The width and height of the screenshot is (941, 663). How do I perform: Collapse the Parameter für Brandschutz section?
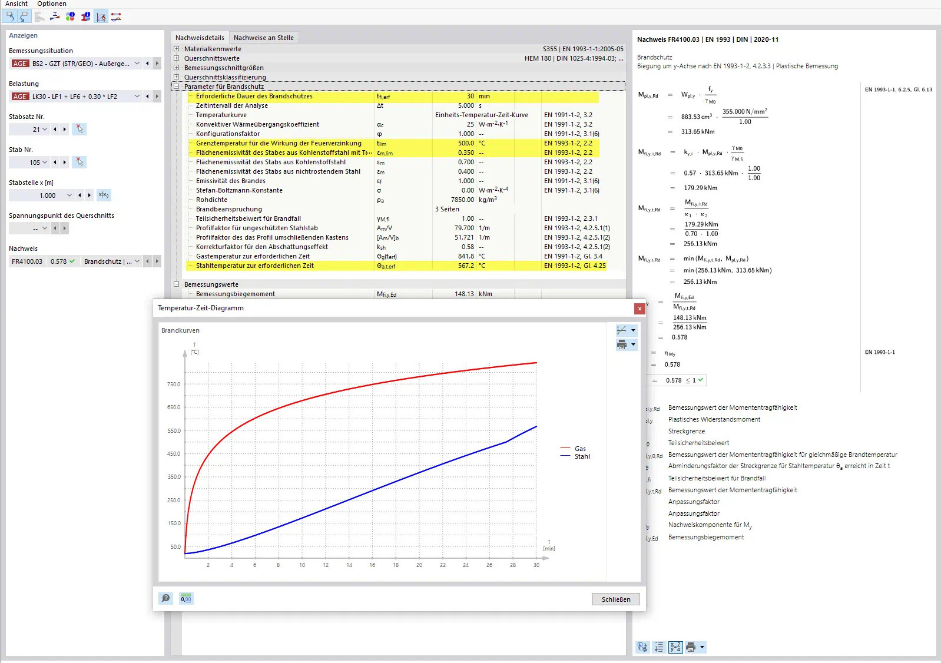(176, 87)
